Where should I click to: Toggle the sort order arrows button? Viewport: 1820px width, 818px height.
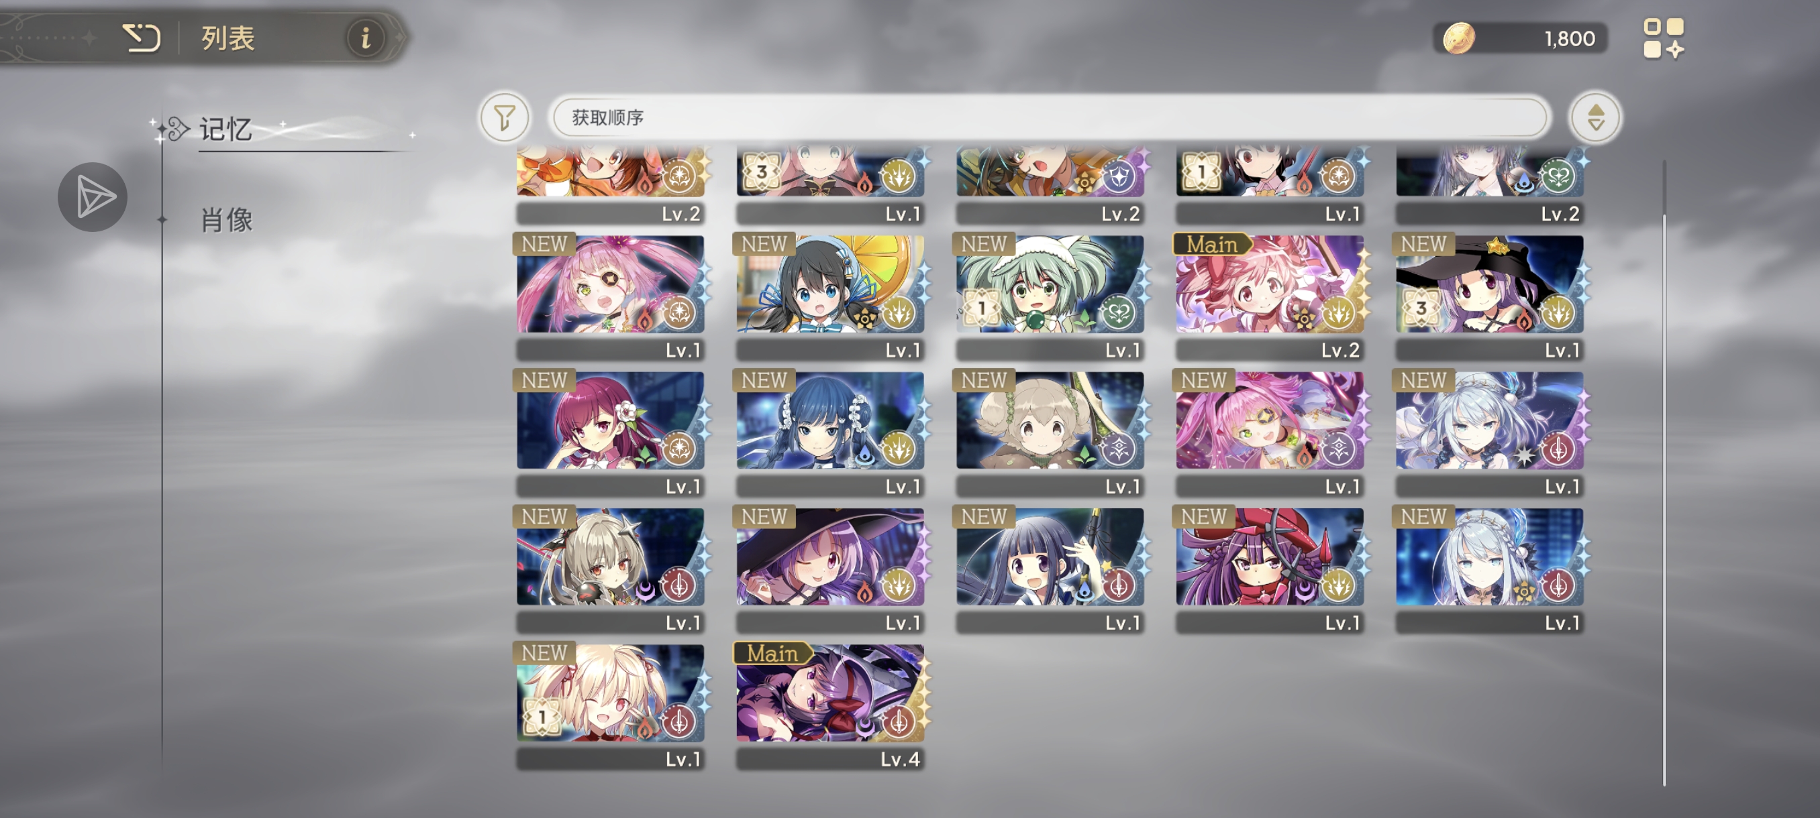(x=1595, y=117)
